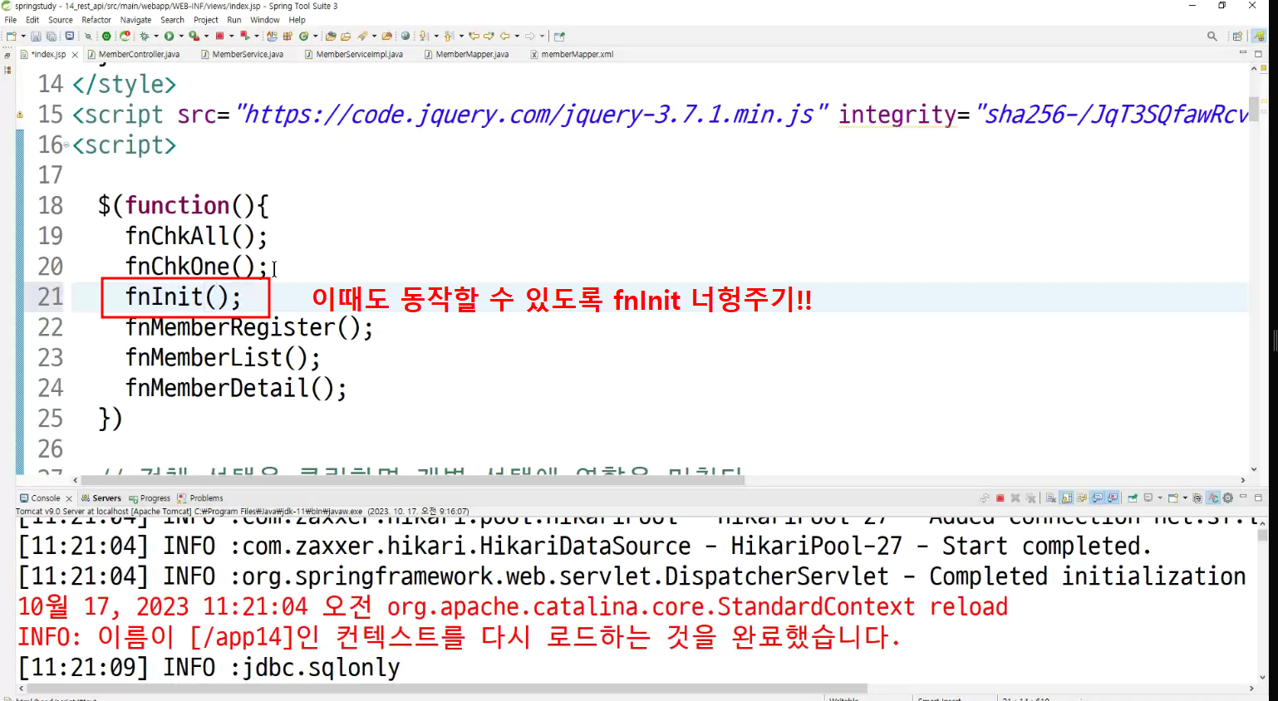Image resolution: width=1278 pixels, height=701 pixels.
Task: Open Display Selected Console dropdown arrow
Action: click(1160, 498)
